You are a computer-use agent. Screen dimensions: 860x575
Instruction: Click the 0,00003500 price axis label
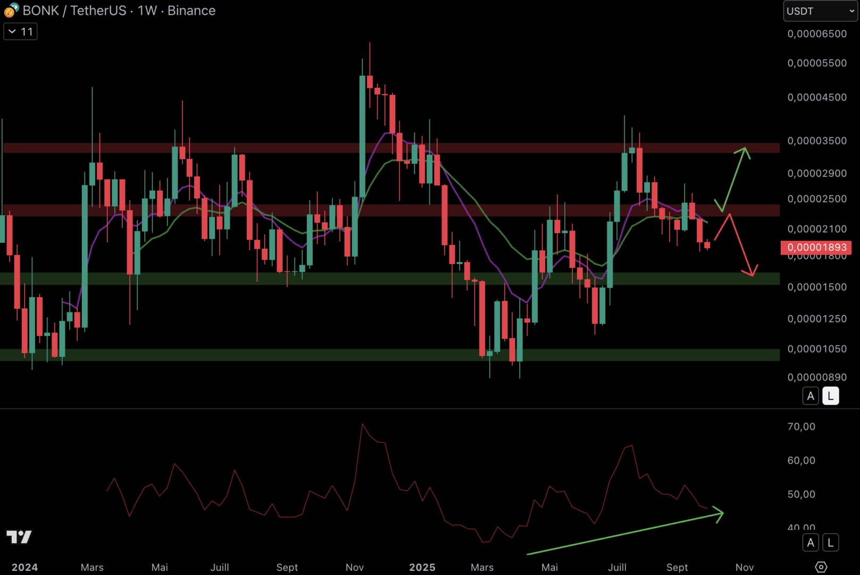coord(817,141)
